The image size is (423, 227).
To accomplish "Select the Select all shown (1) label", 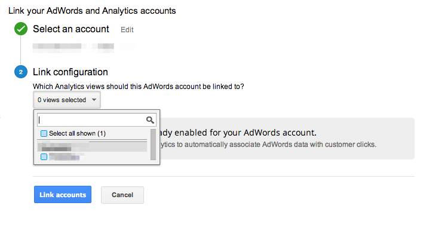I will click(x=77, y=133).
